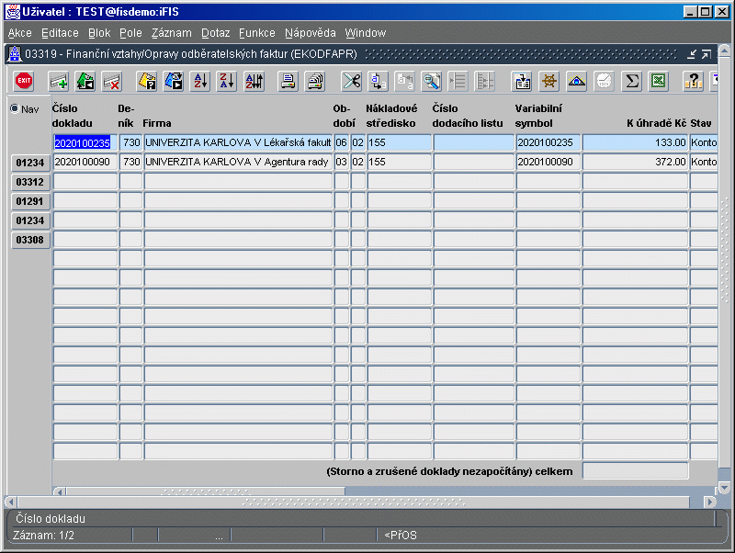
Task: Click the greyed tree branches icon left of the calendar icon
Action: tap(485, 81)
